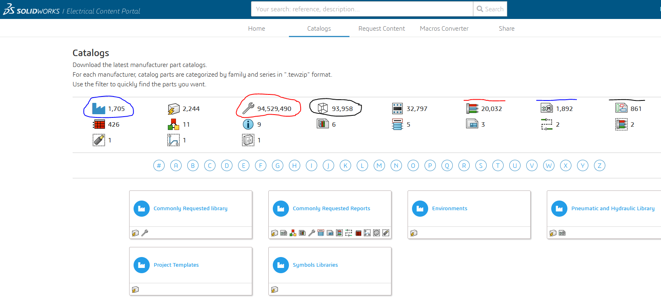Select the cable icon showing 20,032
Screen dimensions: 661x299
(472, 109)
